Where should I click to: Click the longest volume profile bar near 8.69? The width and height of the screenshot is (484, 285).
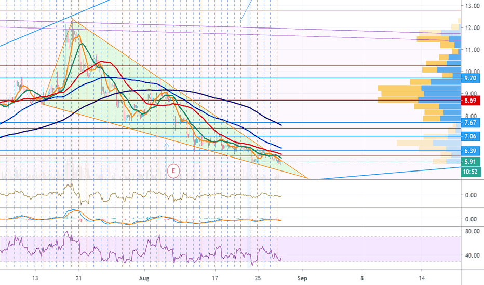coord(419,100)
